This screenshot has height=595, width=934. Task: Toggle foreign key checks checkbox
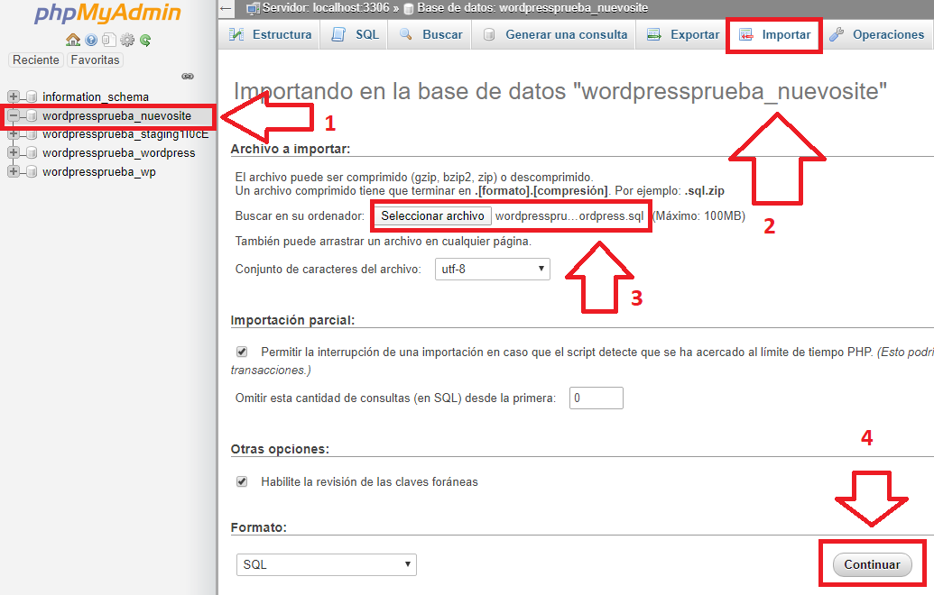[x=242, y=481]
